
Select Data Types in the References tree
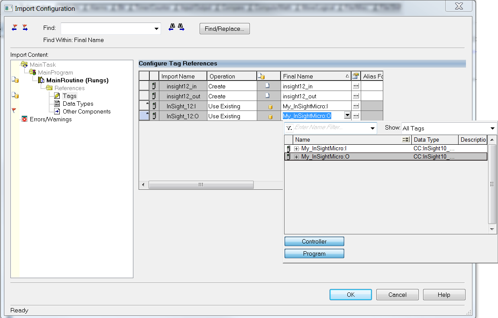coord(78,104)
